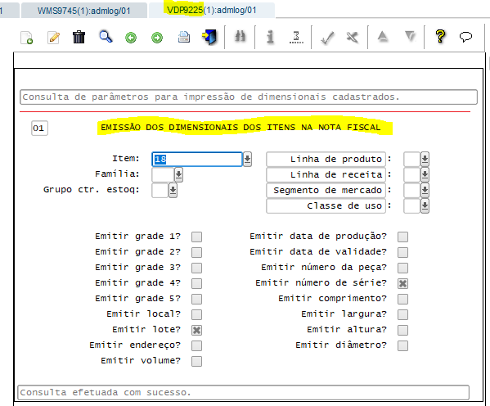490x406 pixels.
Task: Select the VDP9225(1):admlog/01 tab
Action: (212, 11)
